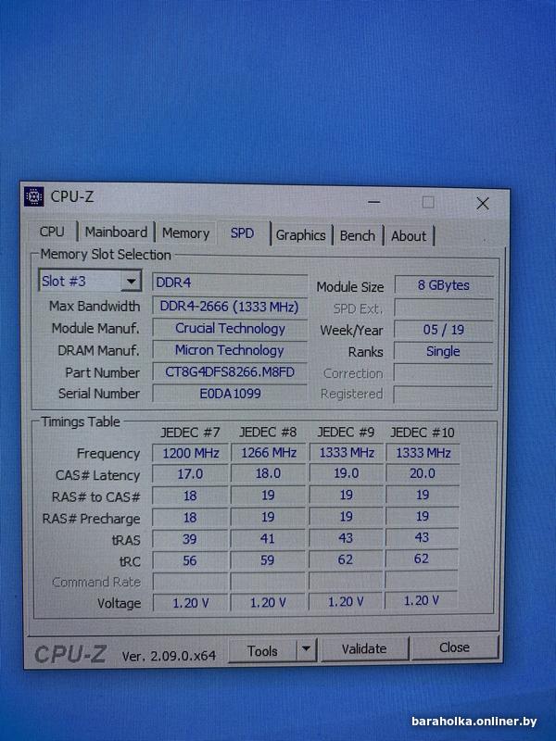Go to the About tab
Screen dimensions: 556x741
click(x=409, y=236)
